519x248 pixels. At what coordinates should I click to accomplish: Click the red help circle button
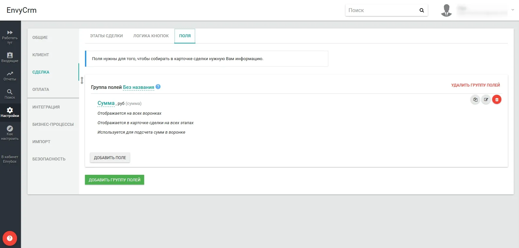[10, 238]
